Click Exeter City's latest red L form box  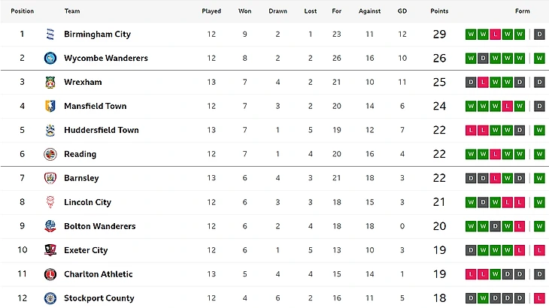(540, 251)
